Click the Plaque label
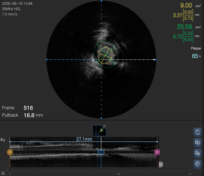Image resolution: width=204 pixels, height=176 pixels. (196, 48)
